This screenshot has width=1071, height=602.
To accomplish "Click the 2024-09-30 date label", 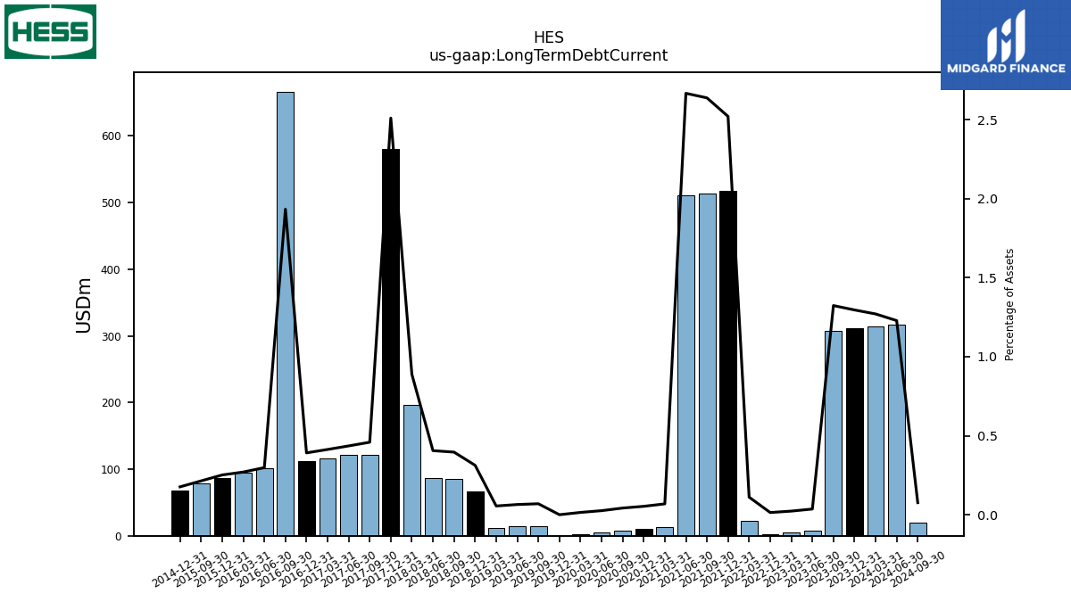I will tap(918, 569).
